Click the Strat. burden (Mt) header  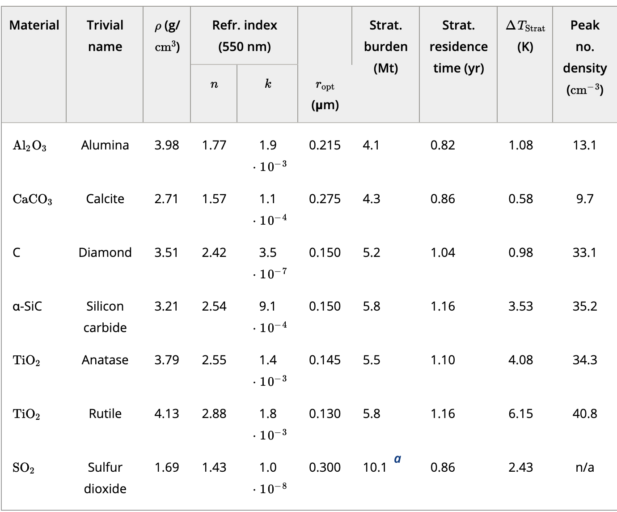click(385, 47)
